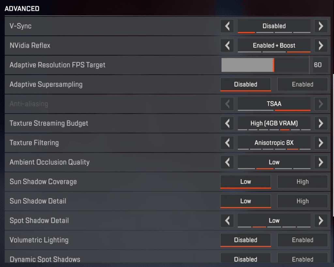Click the Ambient Occlusion Quality Low value
Viewport: 334px width, 267px height.
[274, 162]
